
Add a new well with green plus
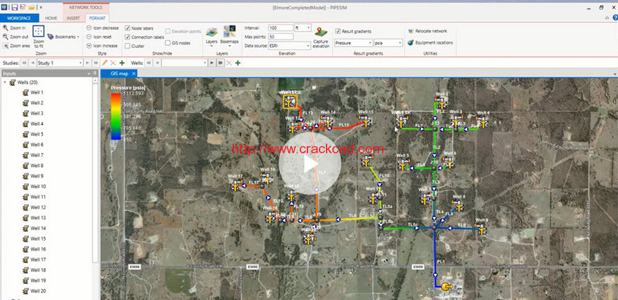point(238,63)
